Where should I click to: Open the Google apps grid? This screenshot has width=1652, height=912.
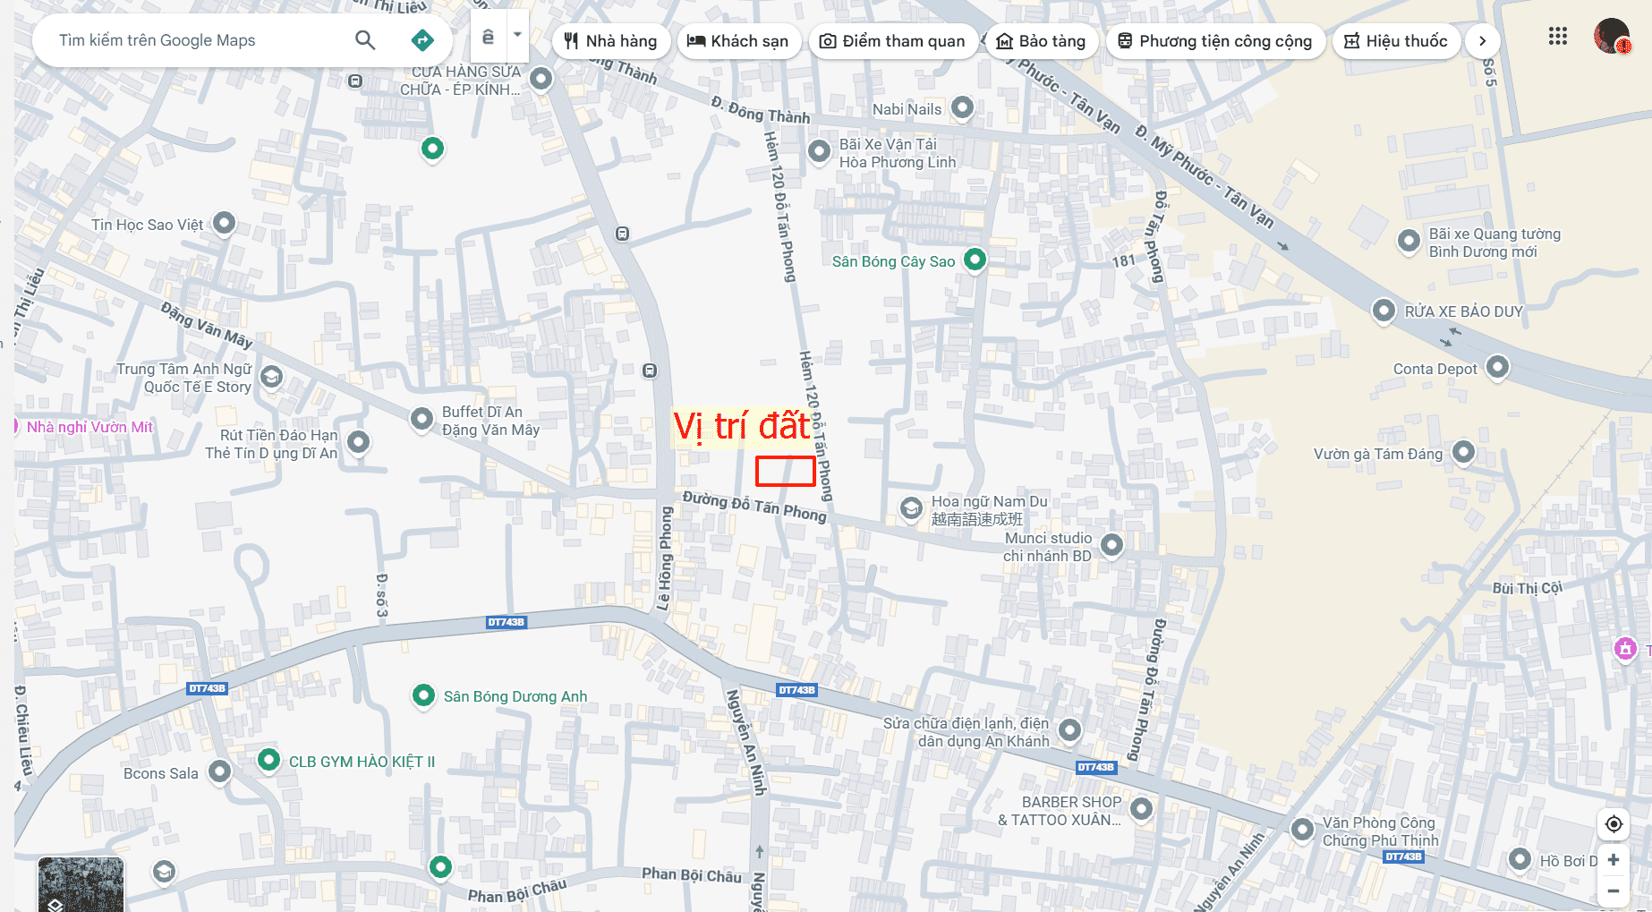click(1558, 36)
